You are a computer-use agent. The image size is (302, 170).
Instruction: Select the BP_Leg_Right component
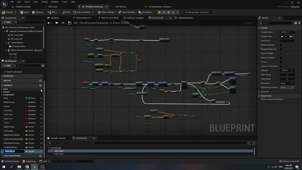[x=17, y=35]
